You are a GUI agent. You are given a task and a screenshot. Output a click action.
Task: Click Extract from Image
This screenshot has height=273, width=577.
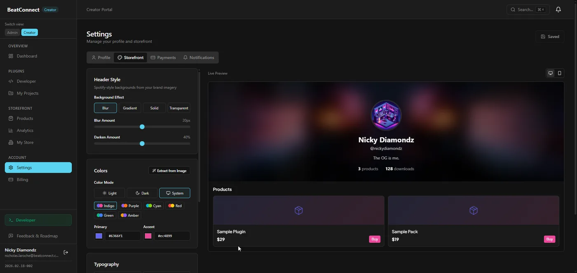[169, 170]
